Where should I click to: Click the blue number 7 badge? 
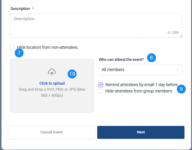pos(19,53)
